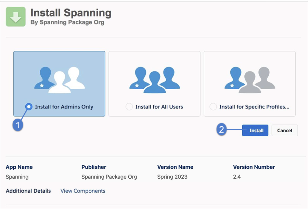Choose the Install for Specific Profiles radio button
This screenshot has height=209, width=308.
[213, 107]
